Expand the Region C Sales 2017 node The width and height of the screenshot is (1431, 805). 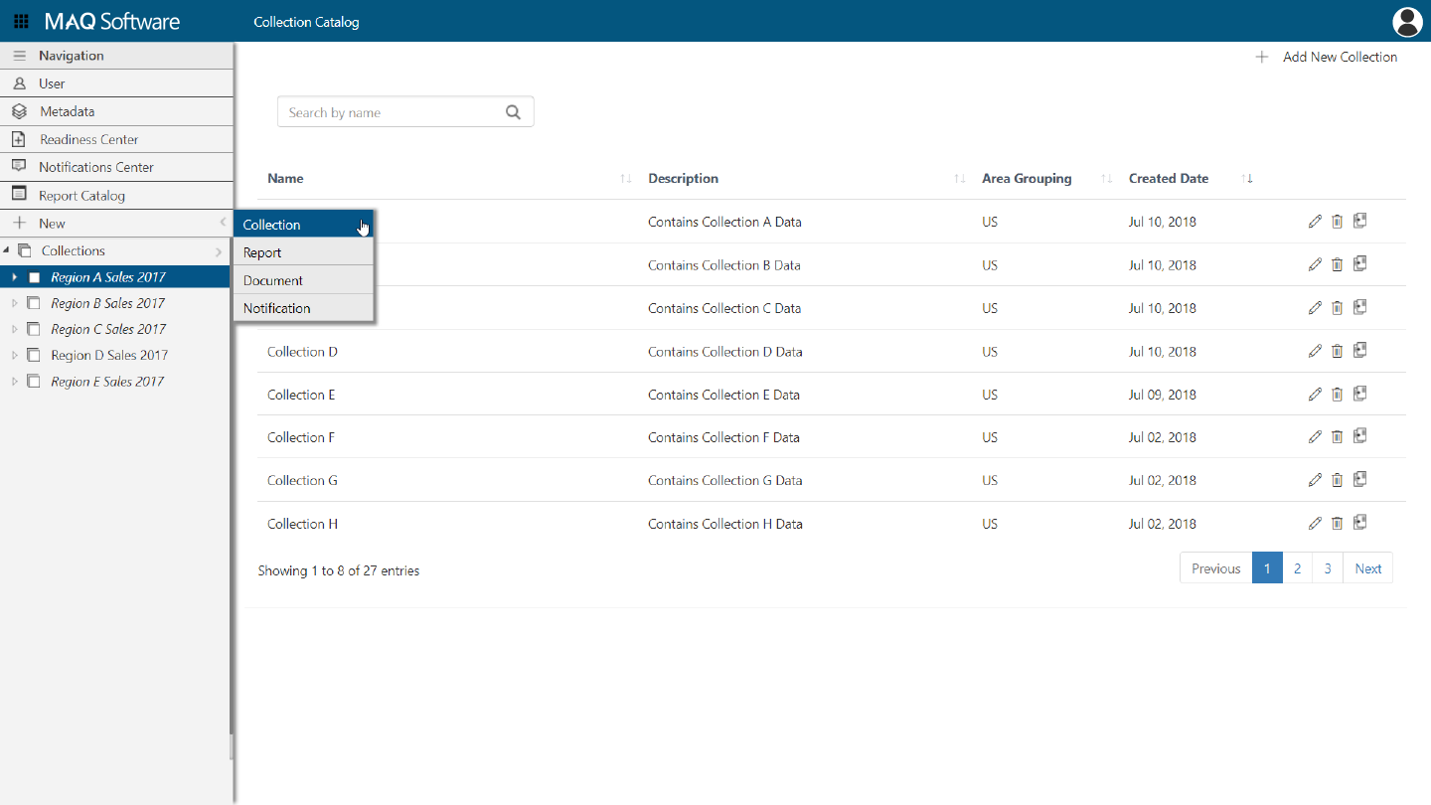coord(14,329)
